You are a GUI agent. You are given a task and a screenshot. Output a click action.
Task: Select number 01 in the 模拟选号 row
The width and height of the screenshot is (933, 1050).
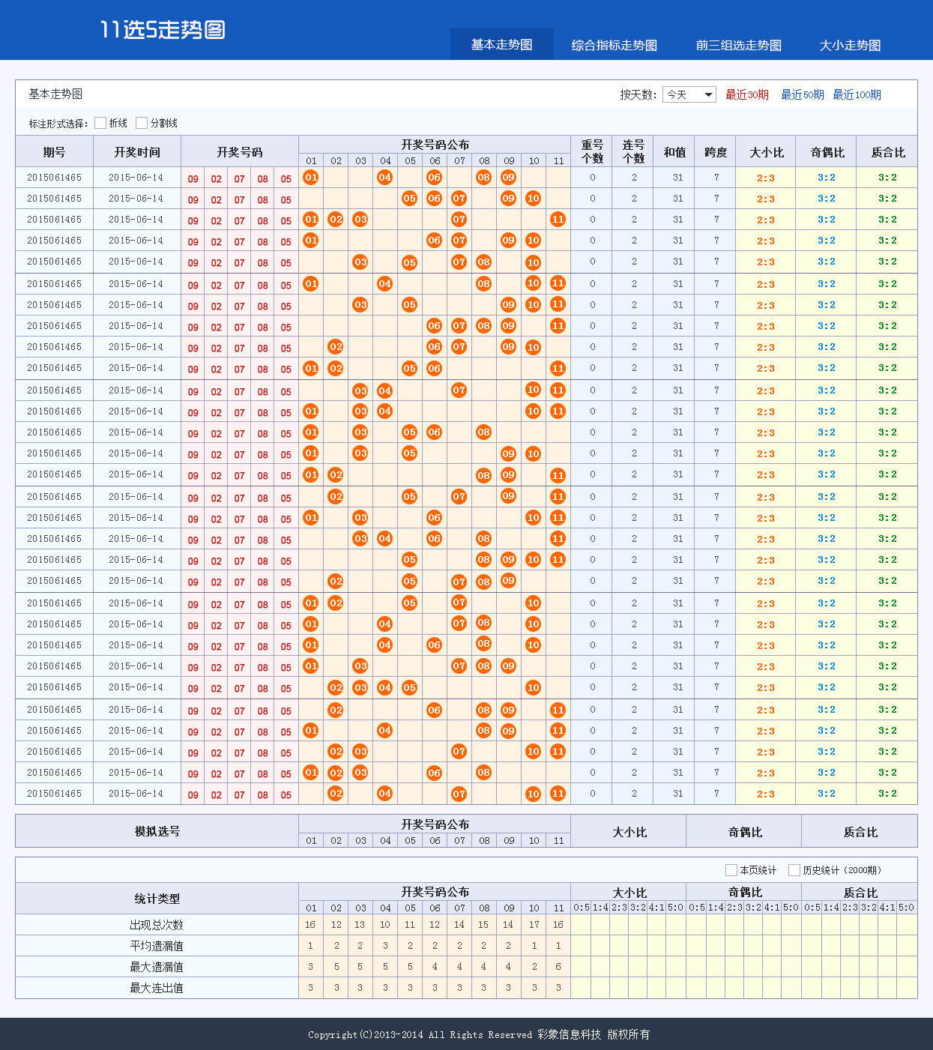(x=311, y=840)
